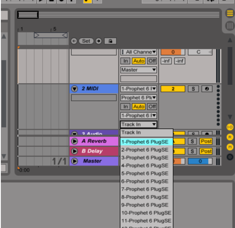This screenshot has width=235, height=228.
Task: Select the Master track title
Action: point(93,161)
